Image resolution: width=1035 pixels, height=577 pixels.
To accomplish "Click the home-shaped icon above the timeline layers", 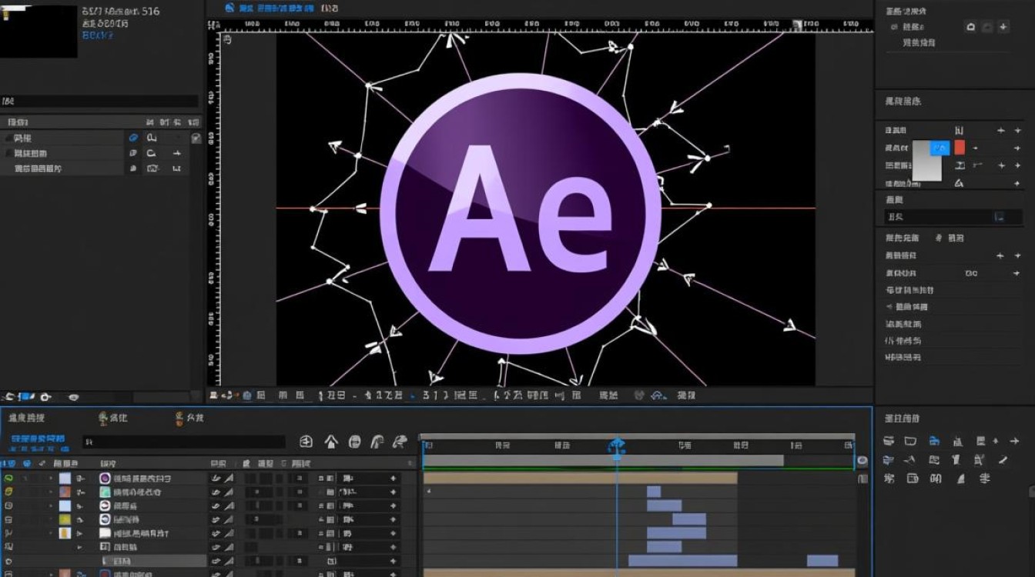I will pyautogui.click(x=330, y=442).
